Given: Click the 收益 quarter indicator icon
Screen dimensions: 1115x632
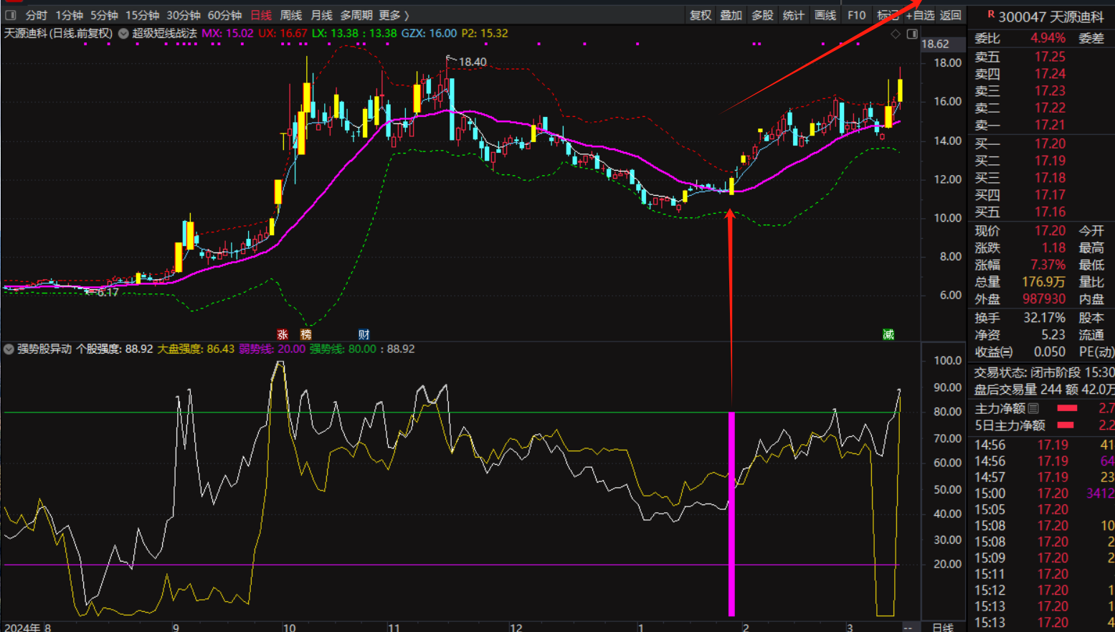Looking at the screenshot, I should click(1007, 352).
